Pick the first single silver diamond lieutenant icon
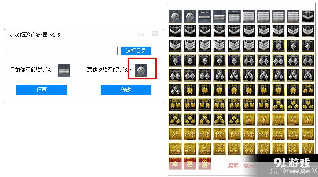 coord(278,46)
